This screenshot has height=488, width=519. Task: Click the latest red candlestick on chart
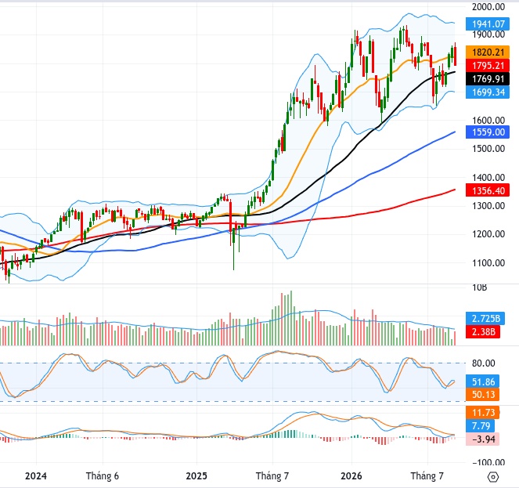455,56
